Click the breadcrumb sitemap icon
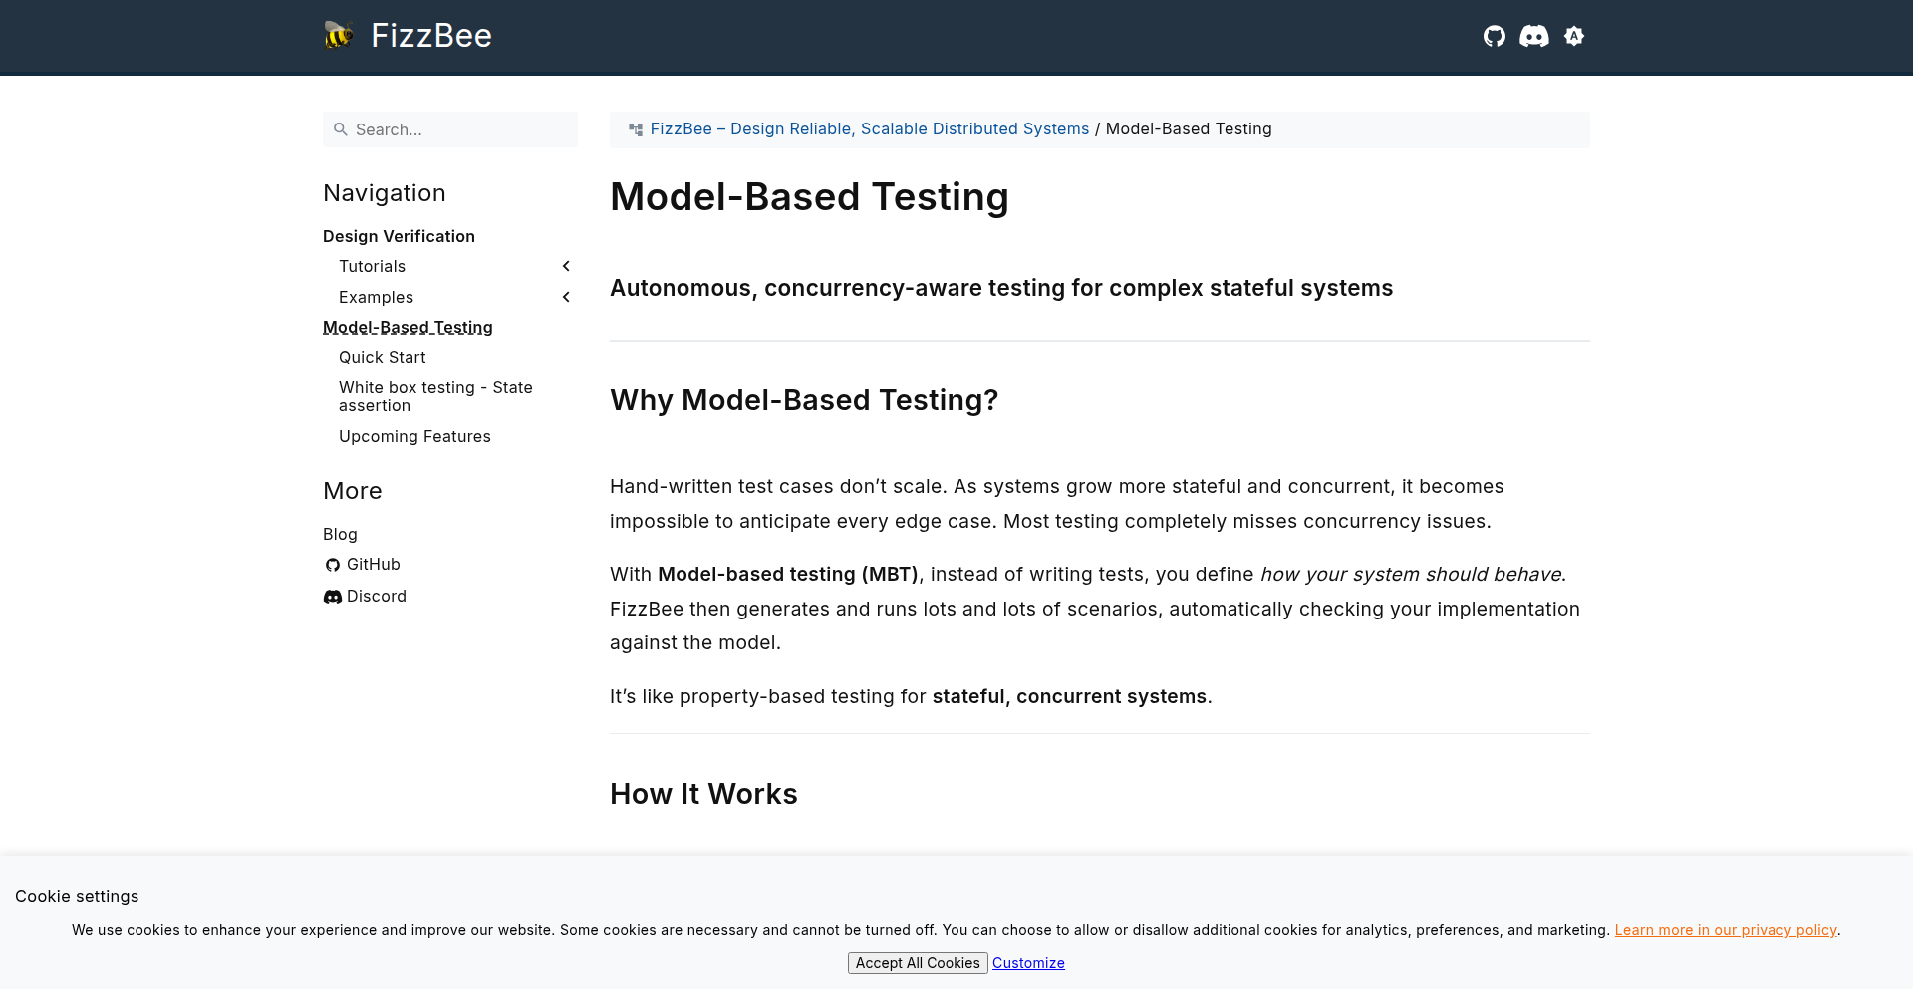The image size is (1913, 989). 636,129
